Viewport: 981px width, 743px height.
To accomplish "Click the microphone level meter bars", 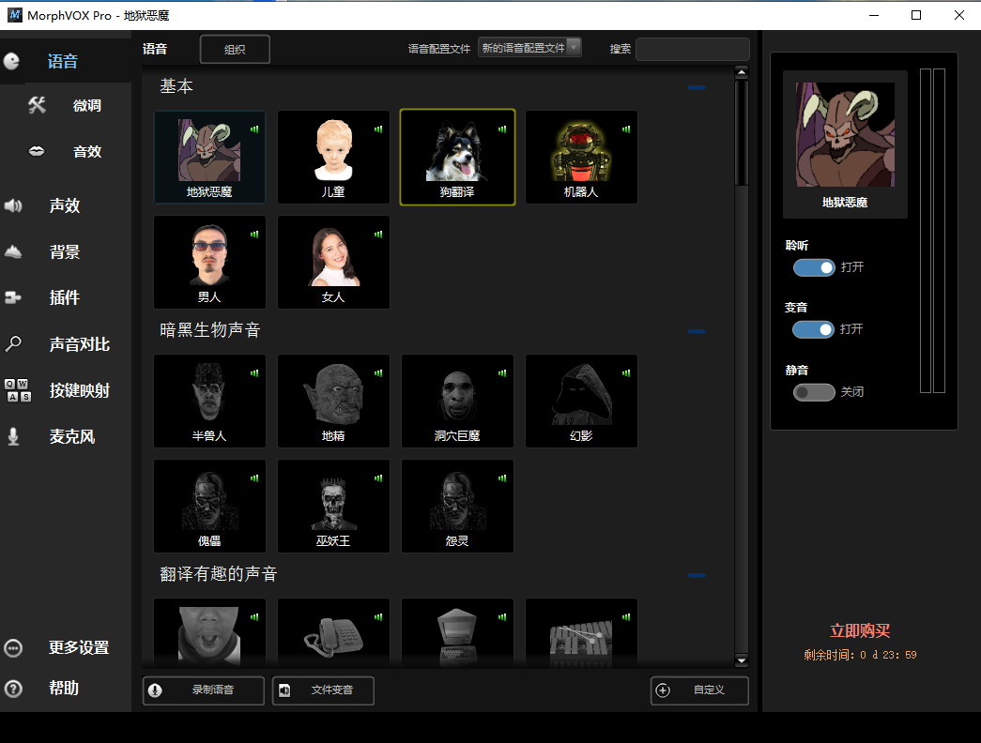I will coord(932,231).
